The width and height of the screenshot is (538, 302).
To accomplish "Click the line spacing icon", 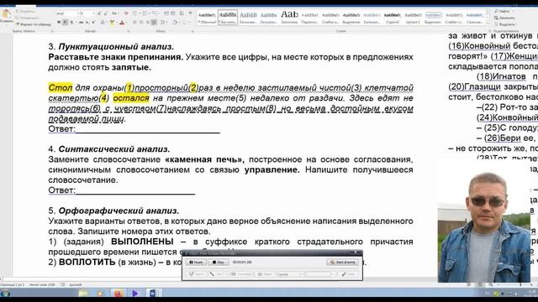I will point(164,23).
